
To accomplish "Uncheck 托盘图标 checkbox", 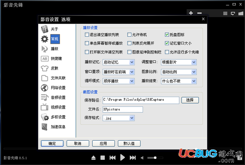I will coord(167,35).
